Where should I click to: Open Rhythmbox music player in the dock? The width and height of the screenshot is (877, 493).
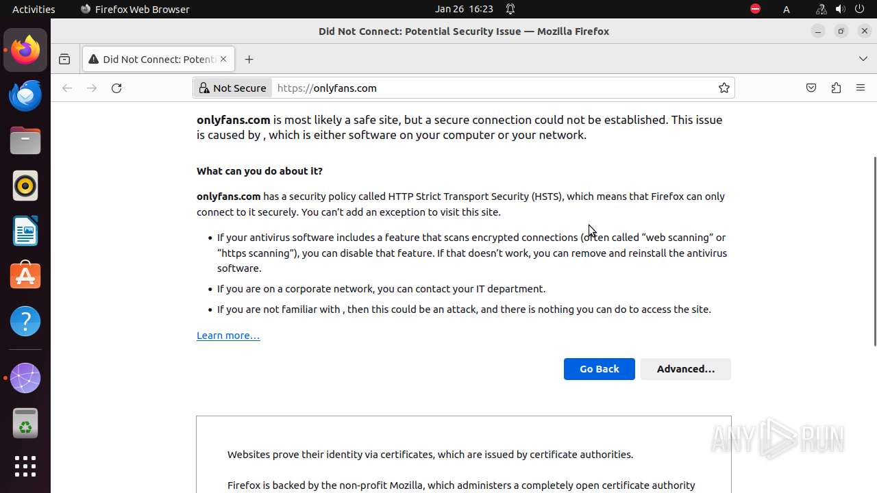[x=25, y=186]
